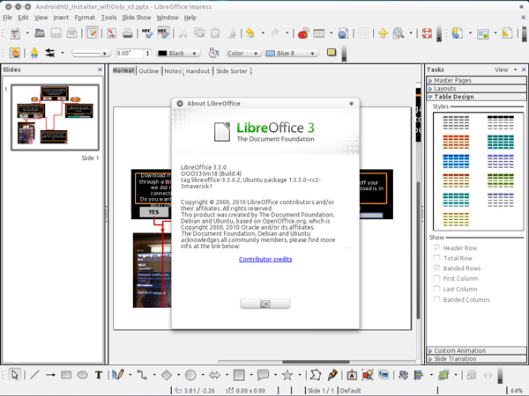Enable the Last Column checkbox
This screenshot has width=529, height=396.
pos(436,289)
